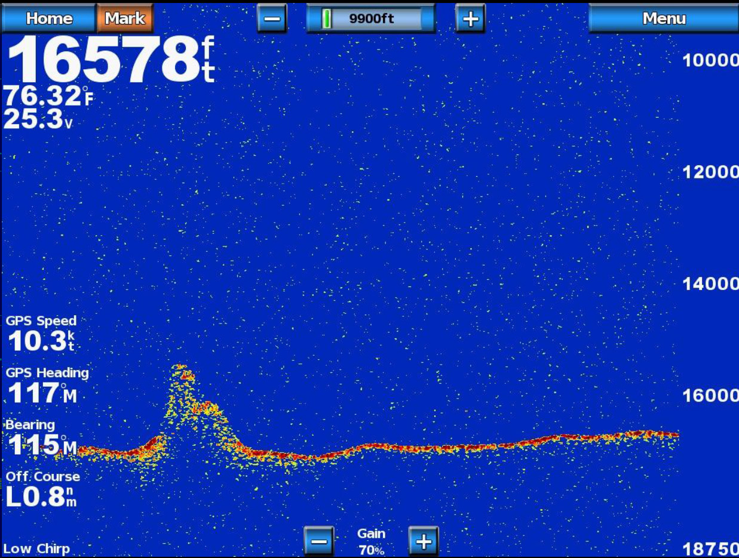Increase range with top plus button
The width and height of the screenshot is (739, 558).
[470, 19]
